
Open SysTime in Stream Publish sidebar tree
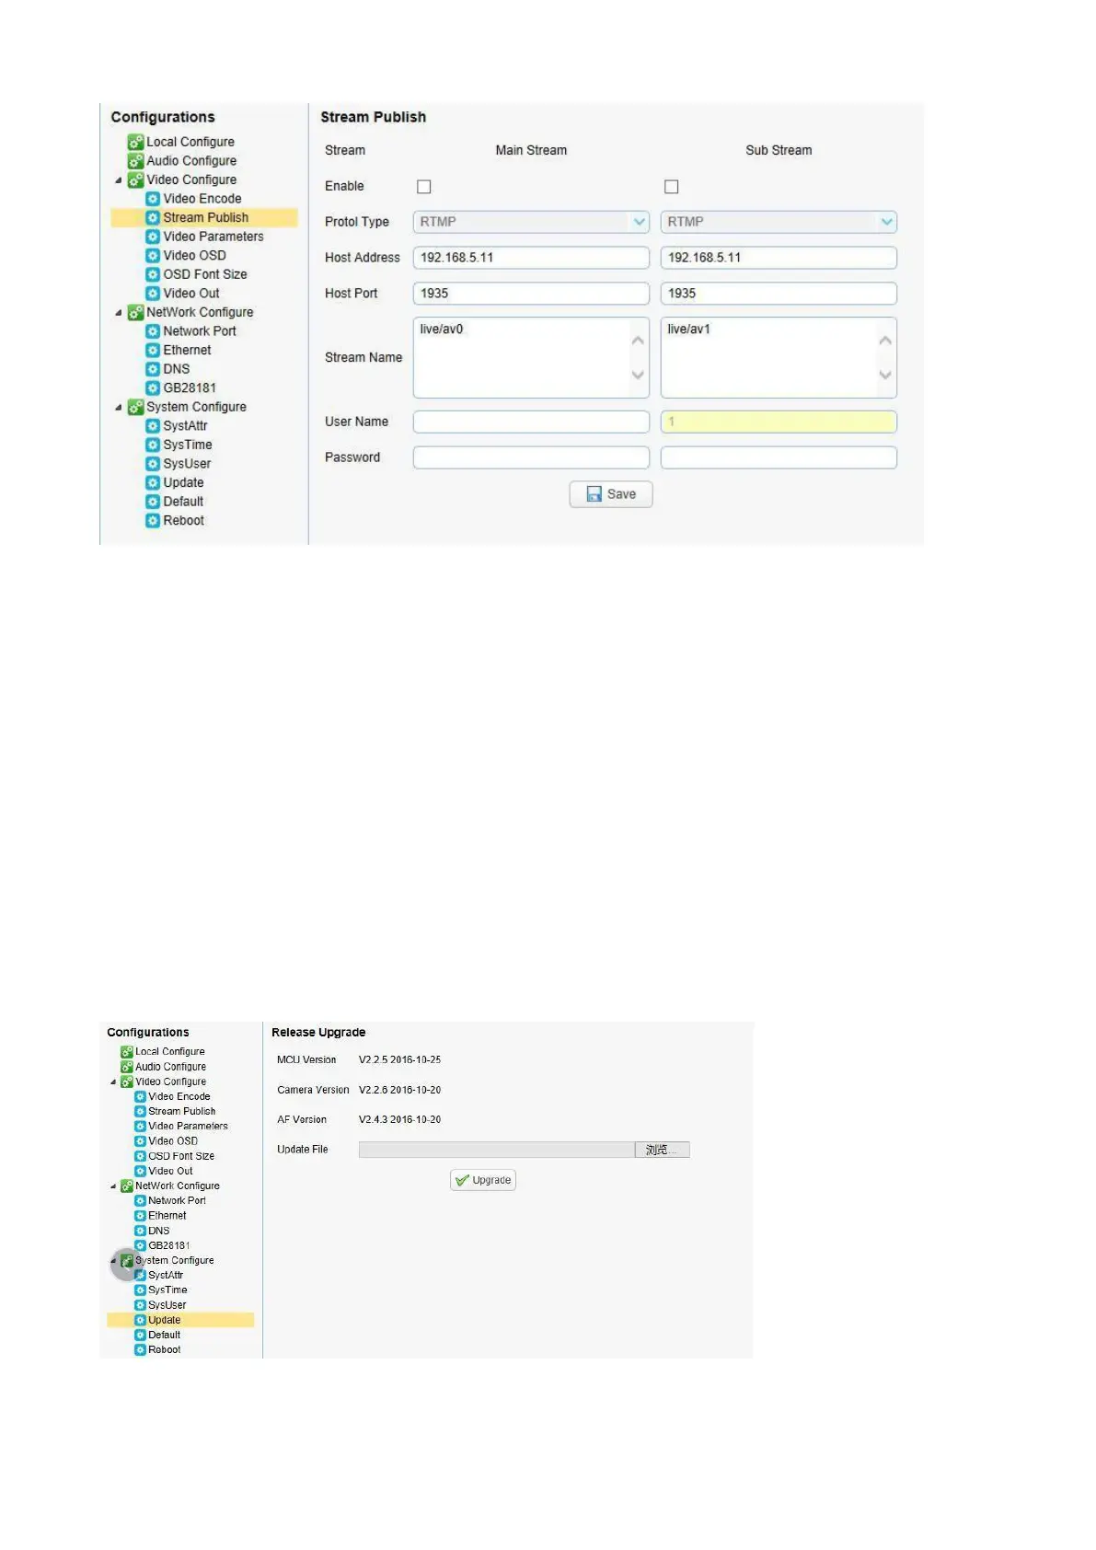[187, 445]
